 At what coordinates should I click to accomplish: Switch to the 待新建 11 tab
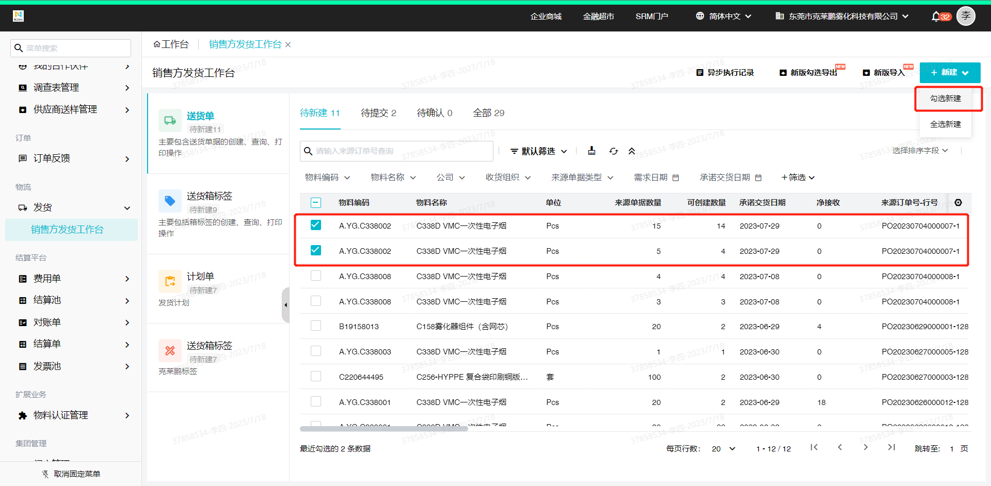(320, 113)
